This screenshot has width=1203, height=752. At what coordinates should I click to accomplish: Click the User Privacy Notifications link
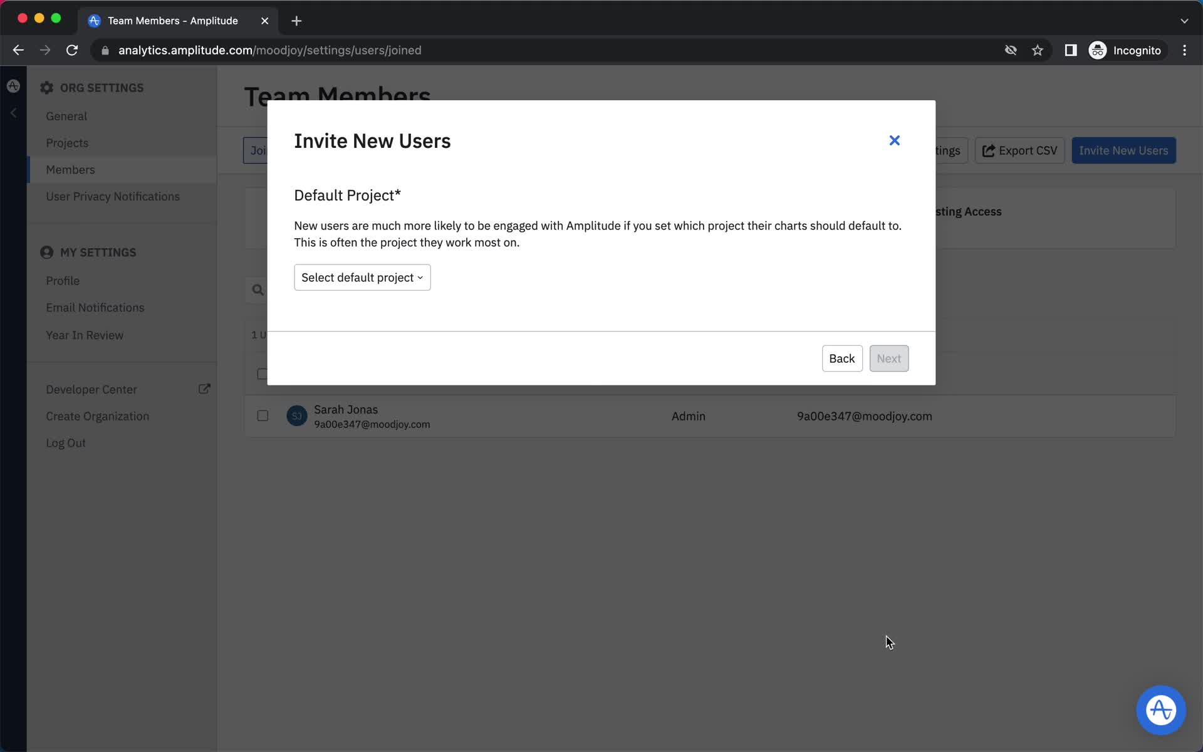[x=113, y=196]
